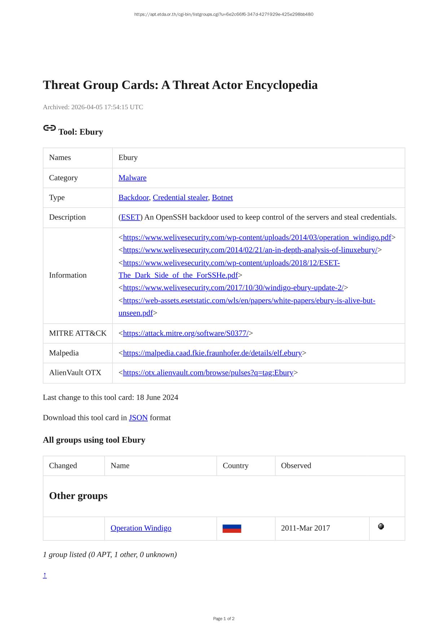Visit the MITRE ATT&CK S0377 link
Image resolution: width=448 pixels, height=633 pixels.
[185, 333]
